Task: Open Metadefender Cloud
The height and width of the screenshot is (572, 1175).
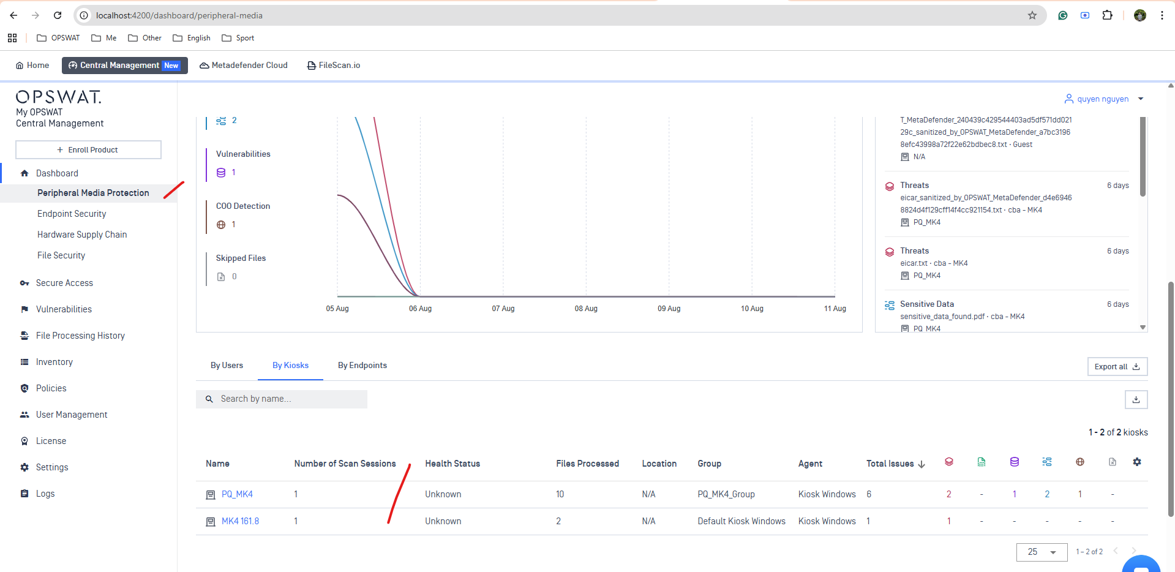Action: click(244, 65)
